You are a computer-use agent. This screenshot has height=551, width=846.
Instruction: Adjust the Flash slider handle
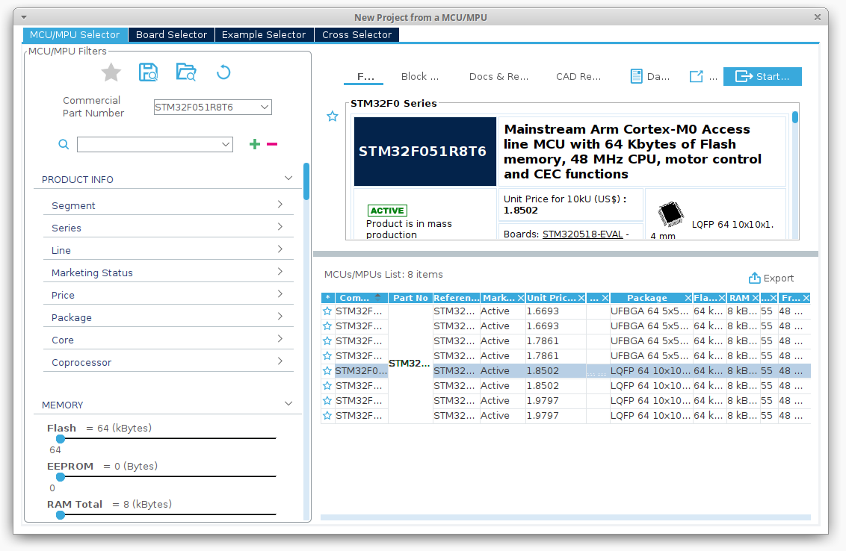pyautogui.click(x=61, y=439)
